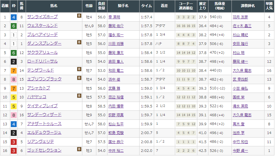
Task: View jockey 川田 将雅 profile
Action: pyautogui.click(x=116, y=44)
